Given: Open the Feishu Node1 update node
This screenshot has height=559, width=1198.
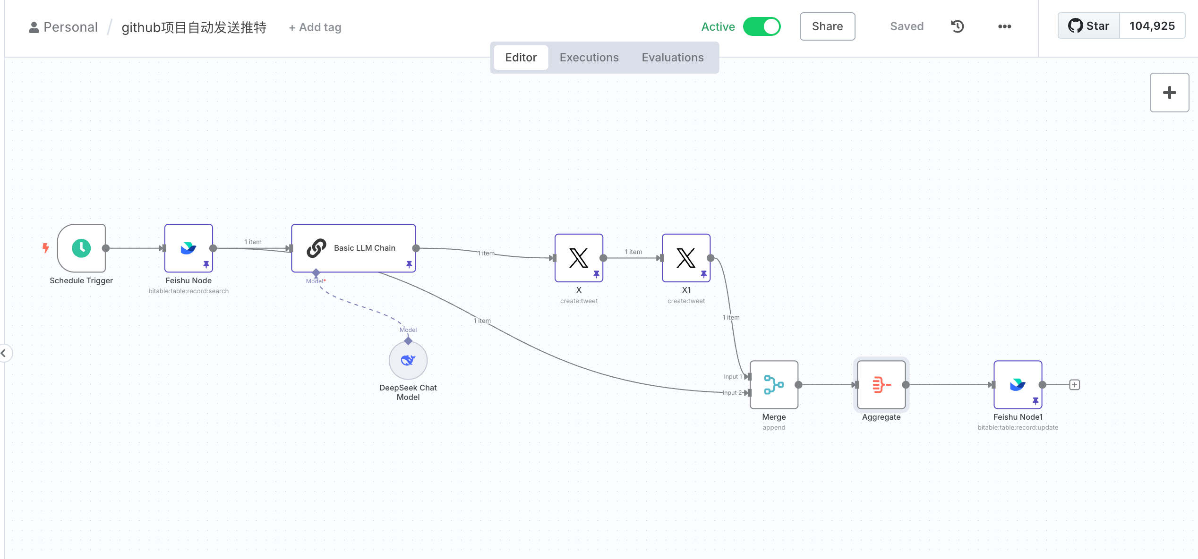Looking at the screenshot, I should click(x=1018, y=385).
